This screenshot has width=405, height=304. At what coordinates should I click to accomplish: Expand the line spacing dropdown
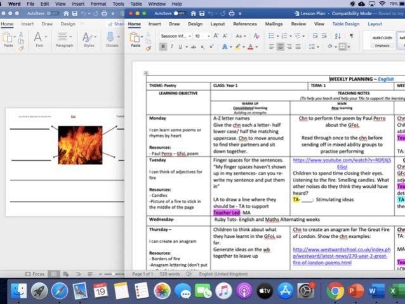(314, 47)
